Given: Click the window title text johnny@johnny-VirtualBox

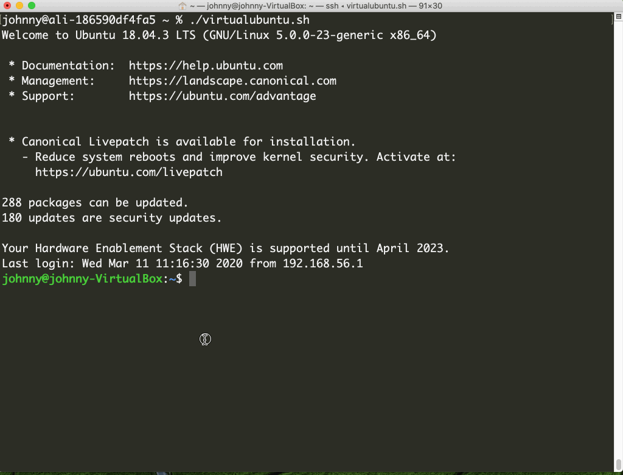Looking at the screenshot, I should tap(256, 6).
